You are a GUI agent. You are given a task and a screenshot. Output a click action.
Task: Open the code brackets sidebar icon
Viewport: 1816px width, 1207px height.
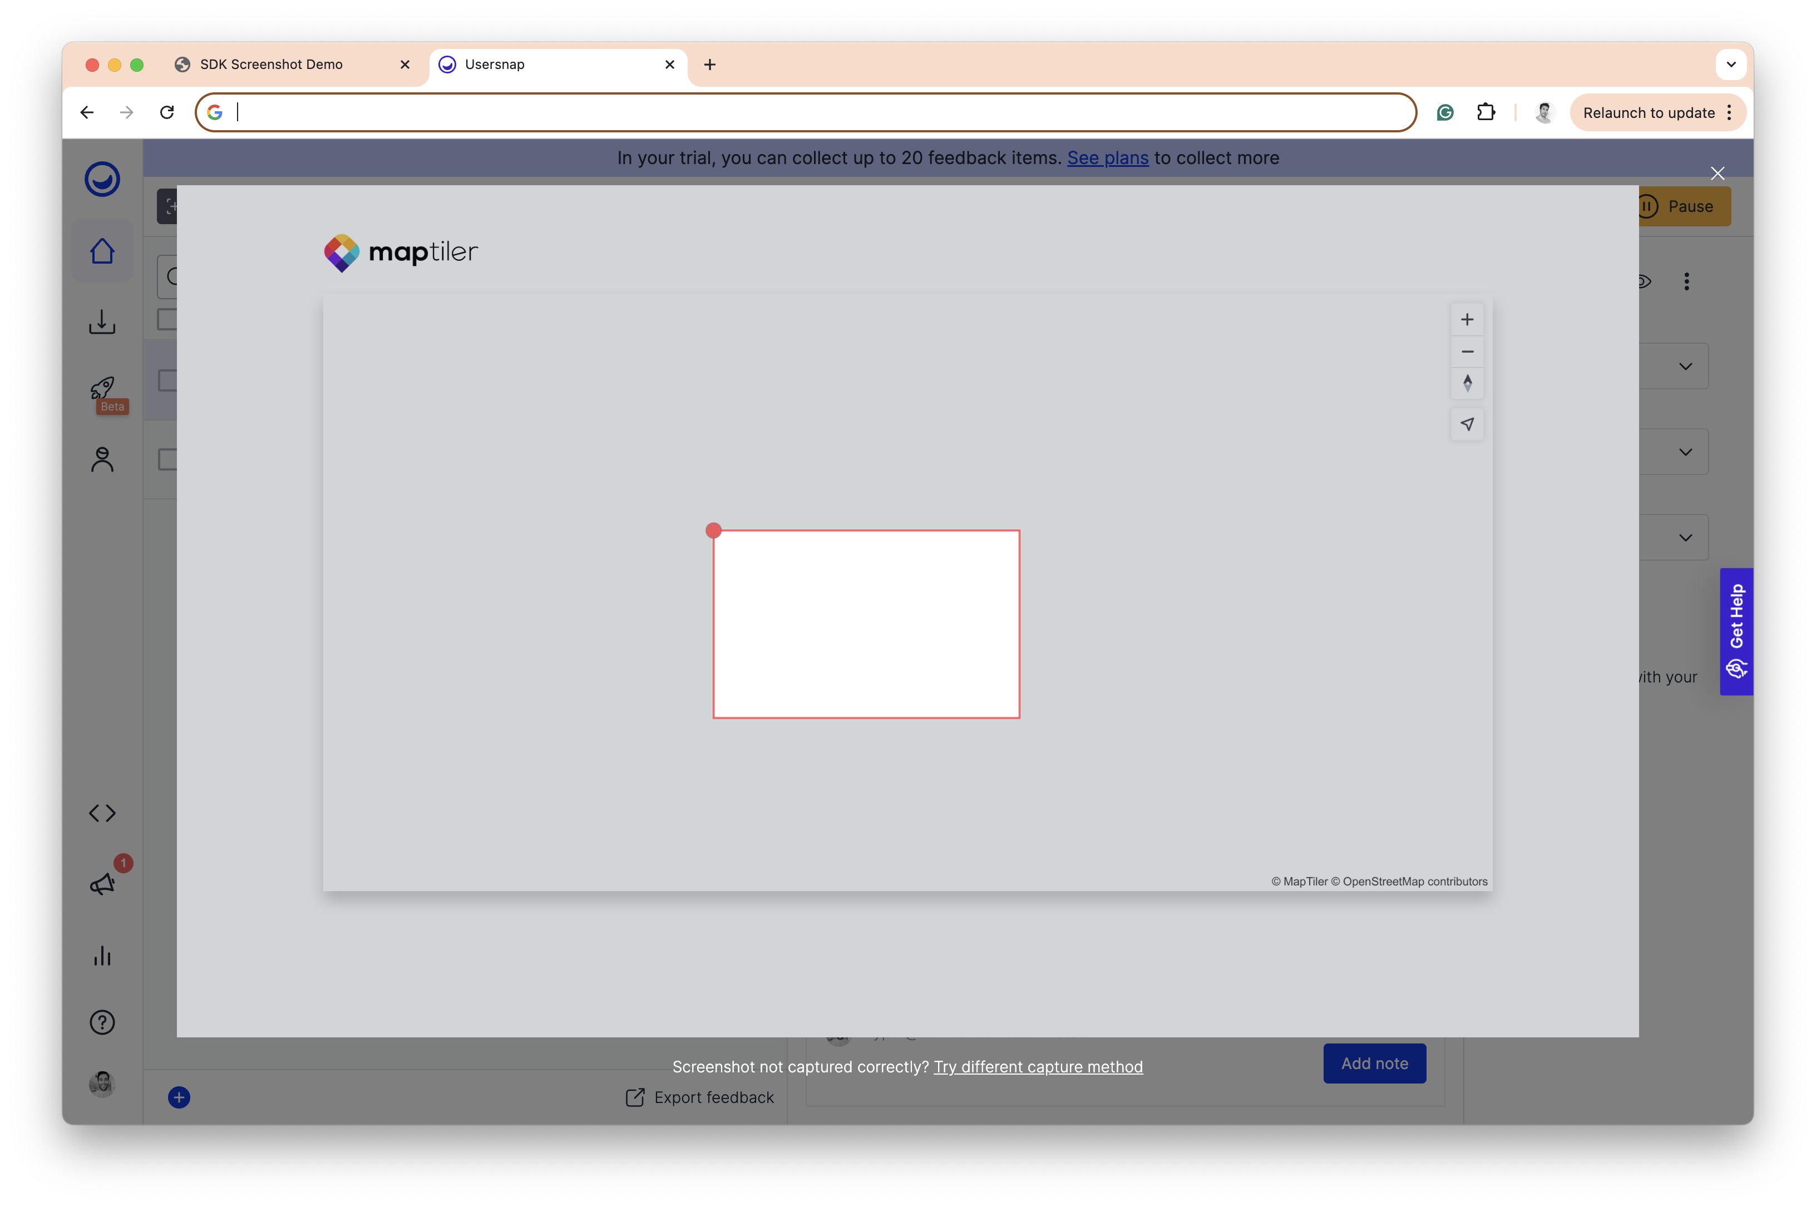(x=102, y=813)
